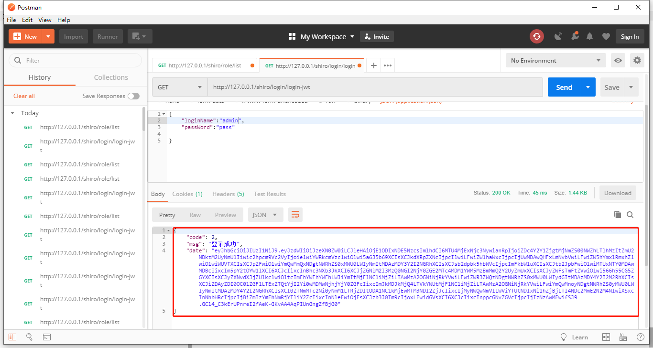The image size is (653, 348).
Task: Open the JSON format dropdown
Action: pyautogui.click(x=265, y=215)
